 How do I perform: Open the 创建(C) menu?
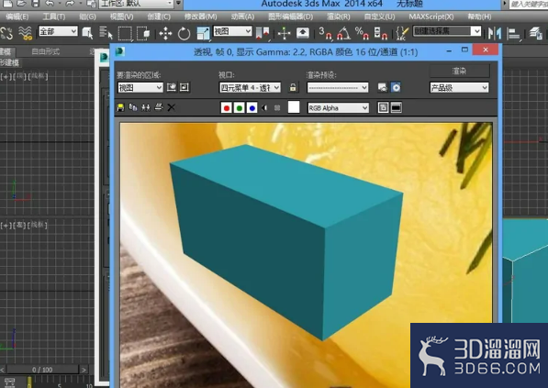click(159, 17)
